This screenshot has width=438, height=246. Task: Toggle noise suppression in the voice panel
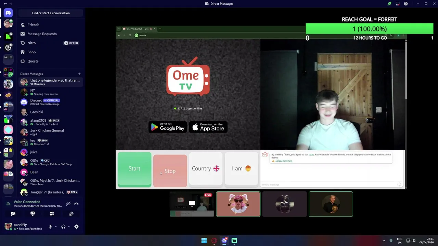tap(68, 204)
